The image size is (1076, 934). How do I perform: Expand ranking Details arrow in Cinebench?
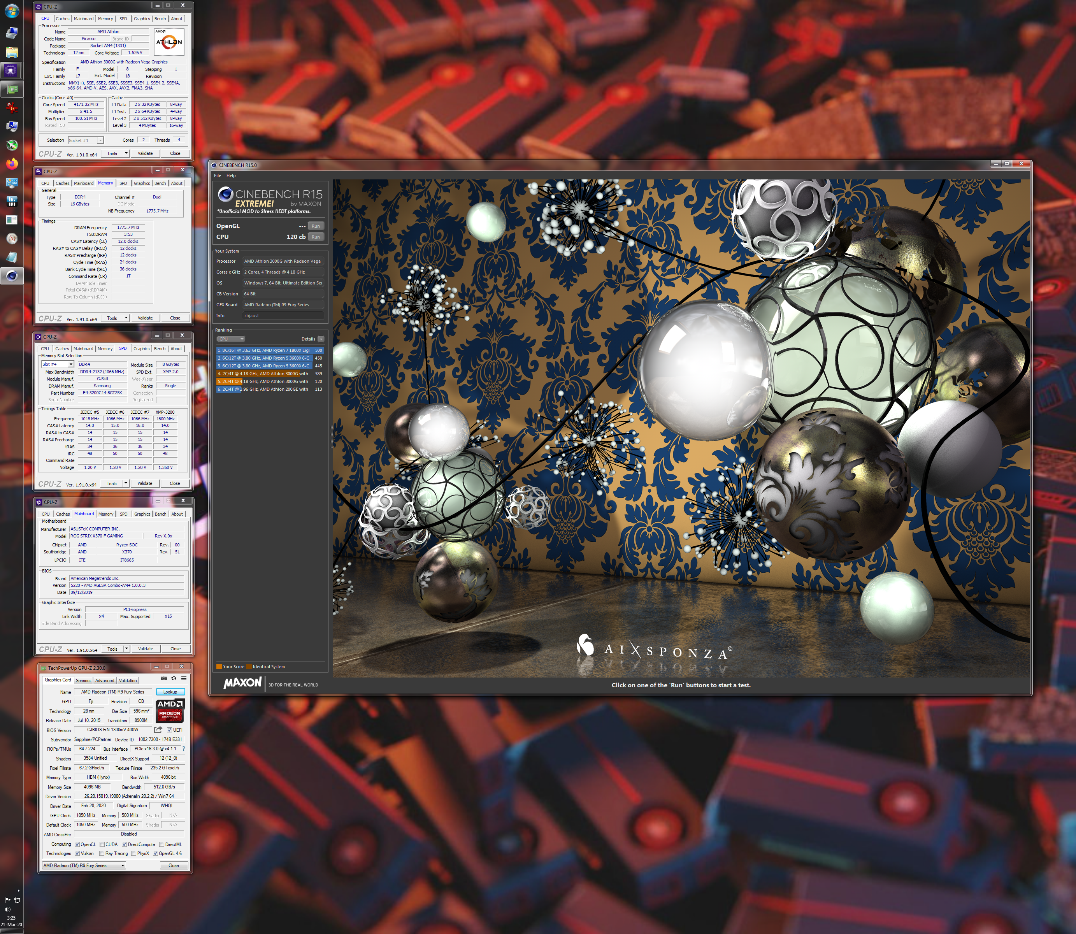321,339
